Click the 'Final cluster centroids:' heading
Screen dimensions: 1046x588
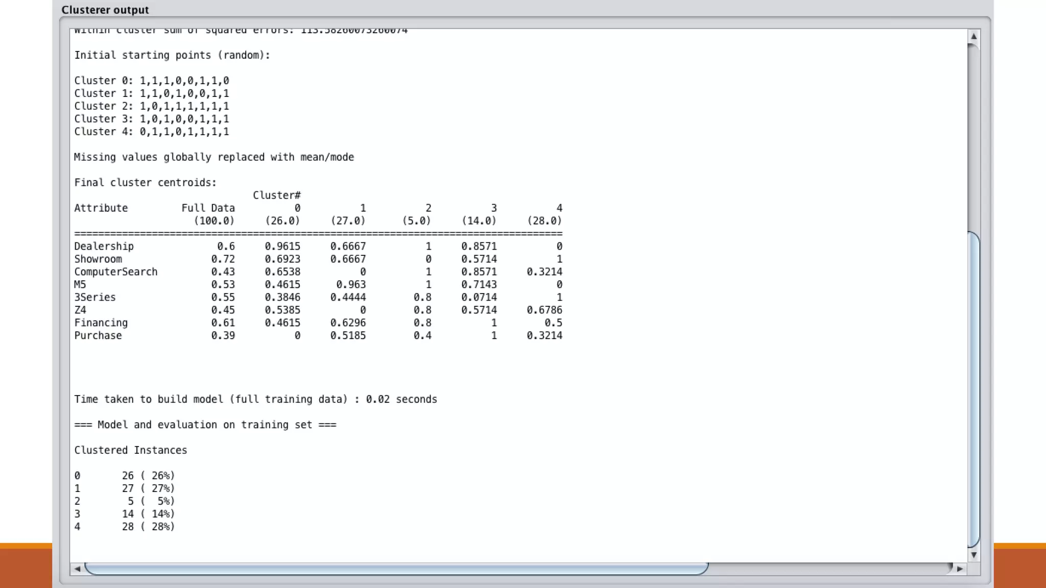tap(146, 183)
